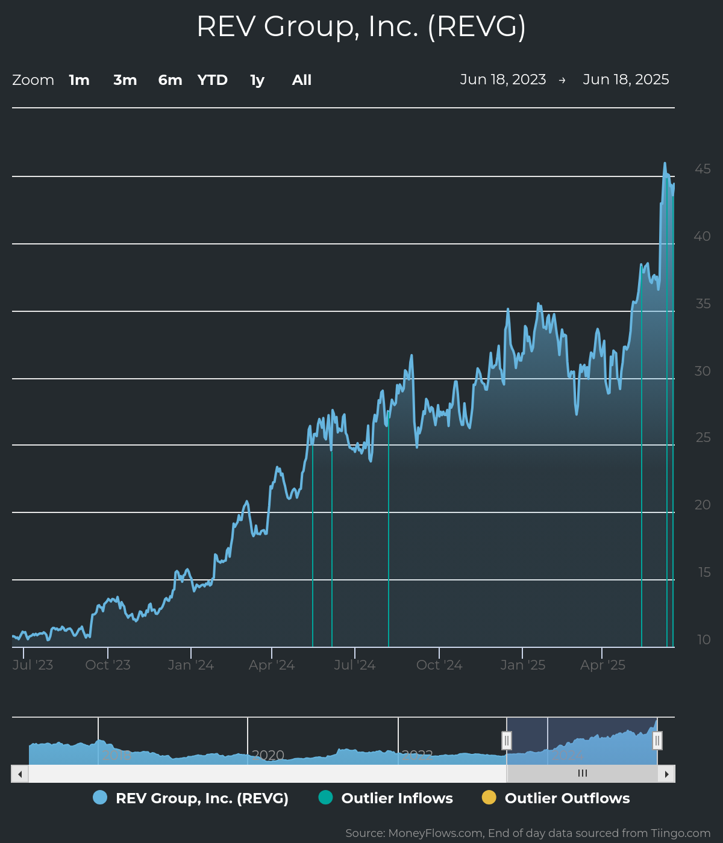
Task: Select the 6m zoom range
Action: [x=171, y=80]
